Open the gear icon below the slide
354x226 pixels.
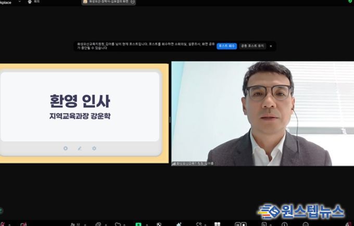click(x=94, y=148)
